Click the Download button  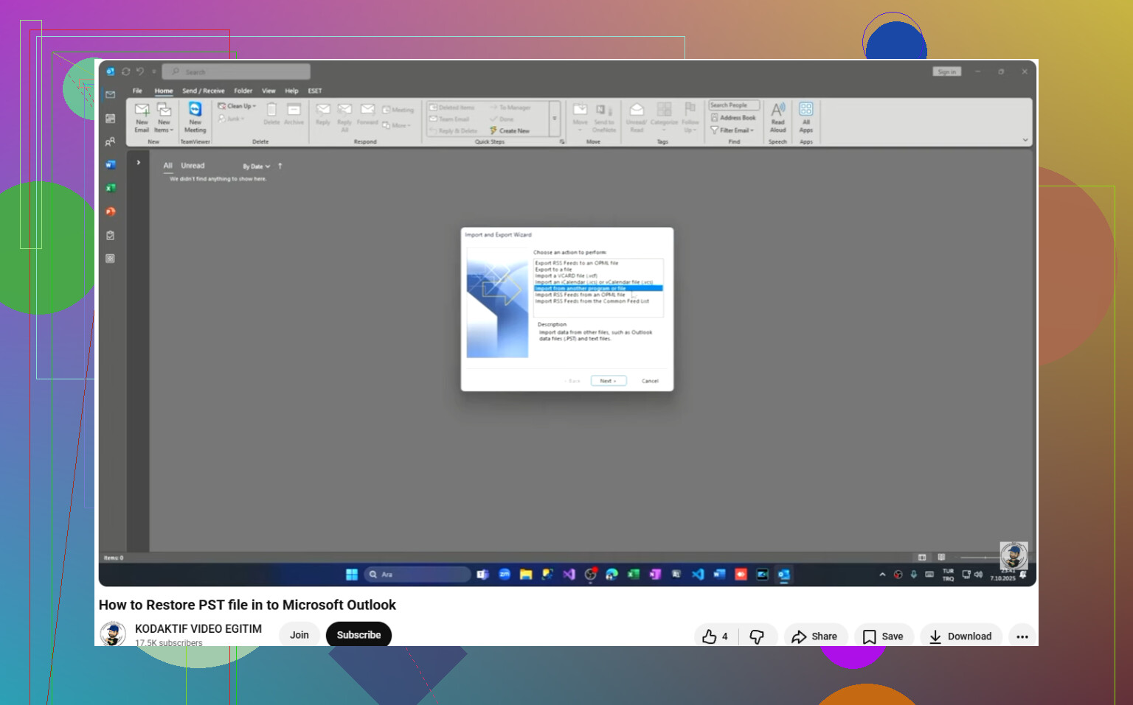pyautogui.click(x=960, y=636)
